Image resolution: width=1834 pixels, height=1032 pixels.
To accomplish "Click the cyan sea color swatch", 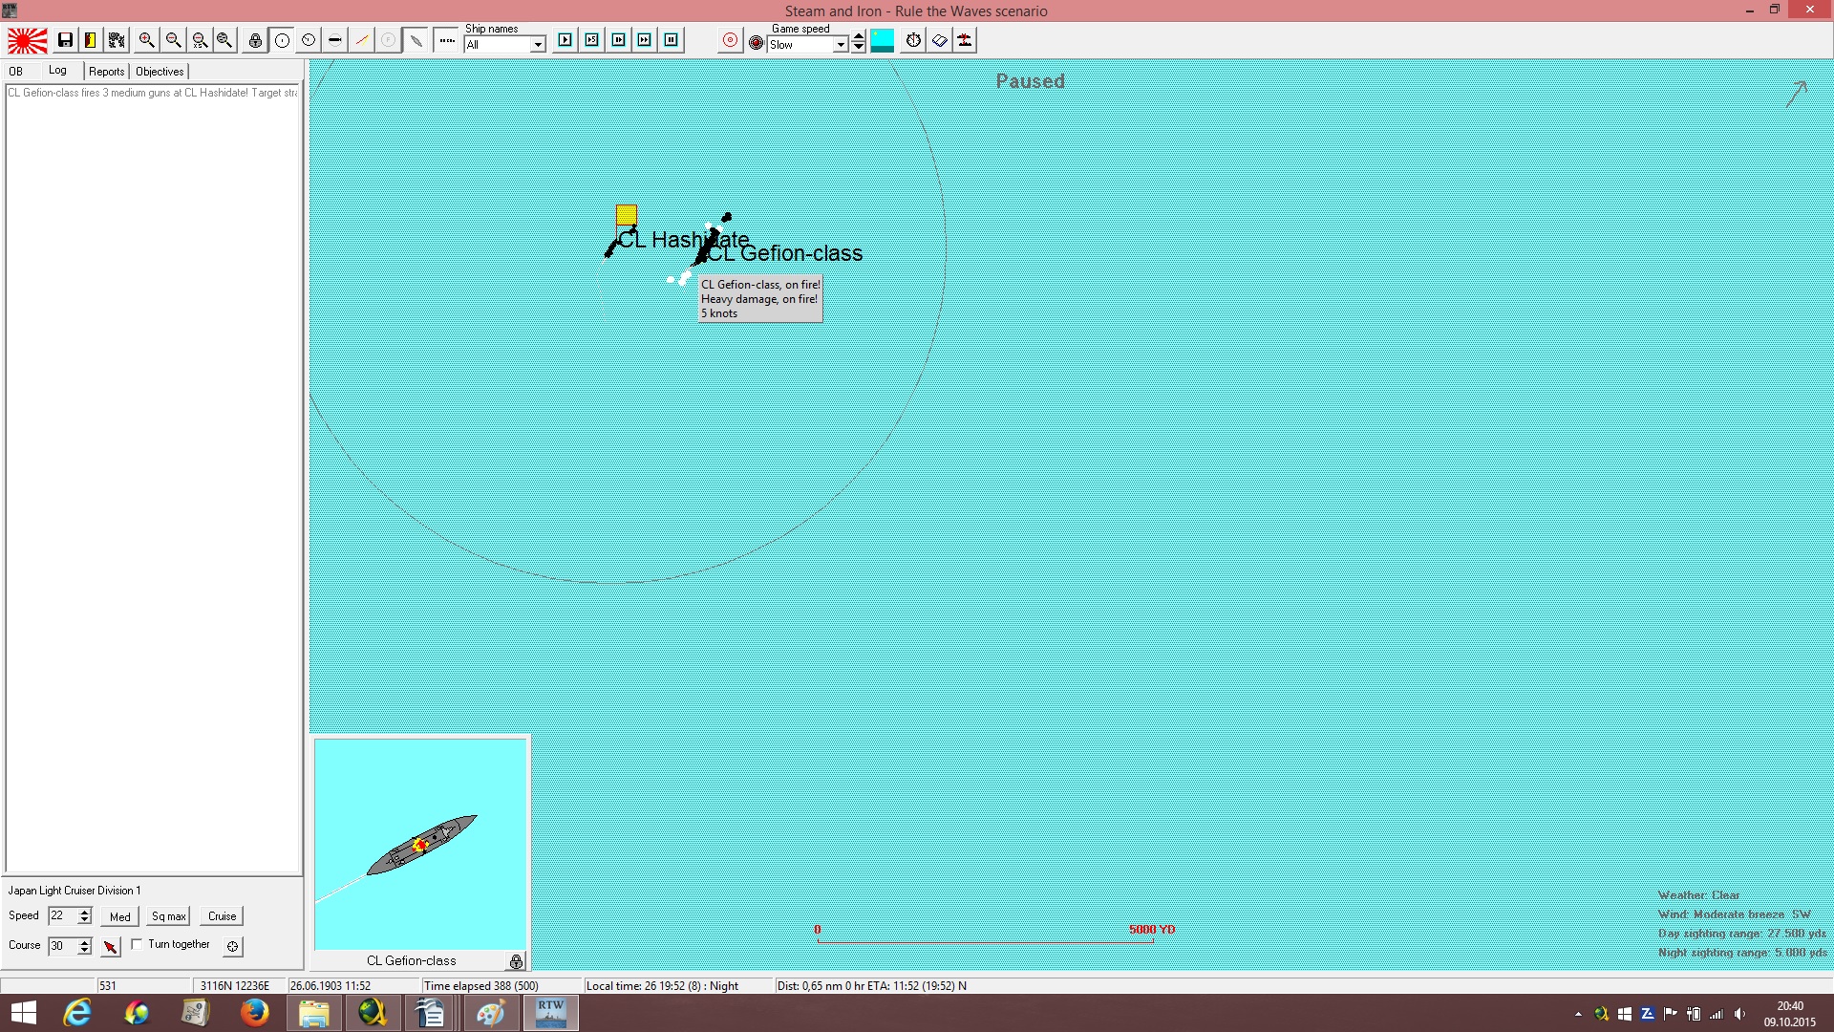I will (x=883, y=40).
